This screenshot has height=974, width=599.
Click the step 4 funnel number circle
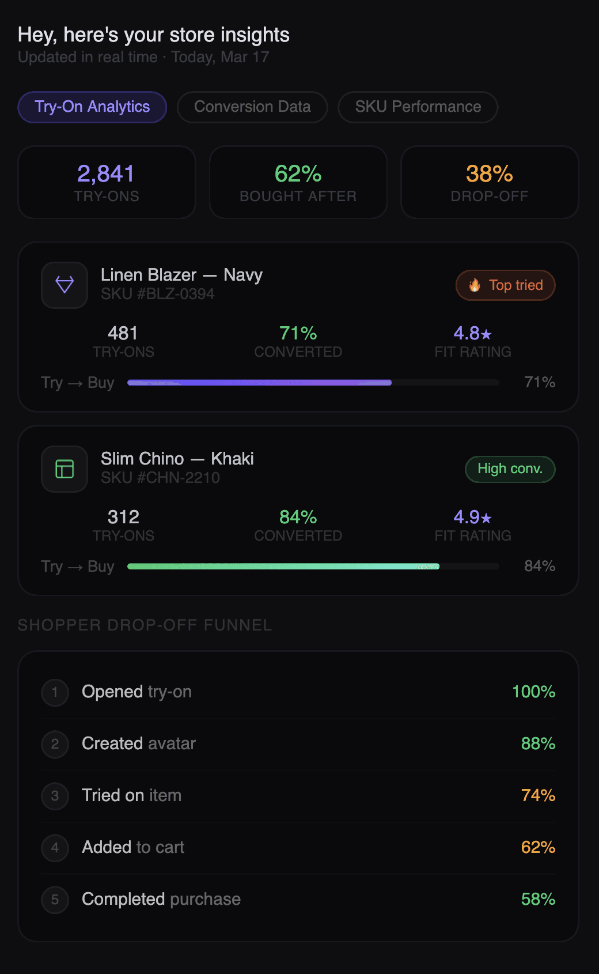(x=55, y=847)
